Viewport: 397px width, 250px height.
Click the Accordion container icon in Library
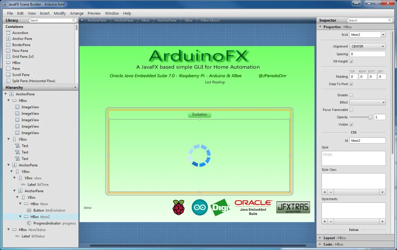(8, 33)
